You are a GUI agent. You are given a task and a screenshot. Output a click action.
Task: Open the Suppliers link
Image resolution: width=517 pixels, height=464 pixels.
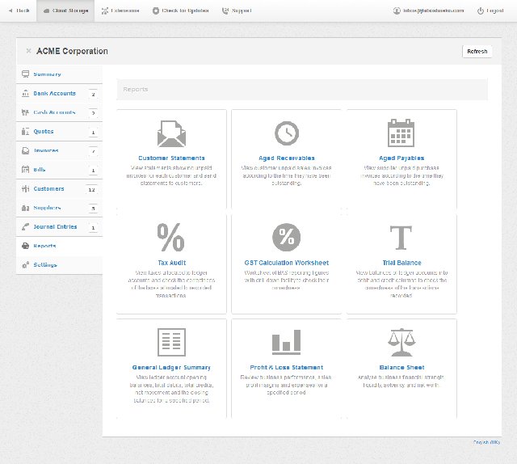[x=47, y=208]
